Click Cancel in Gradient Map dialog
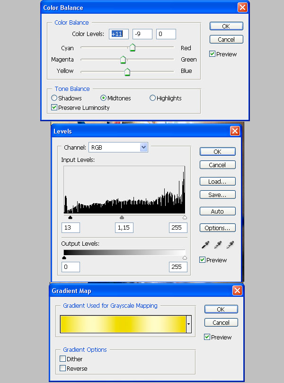Screen dimensions: 284x383 [221, 322]
